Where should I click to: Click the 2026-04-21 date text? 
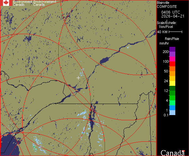173,16
